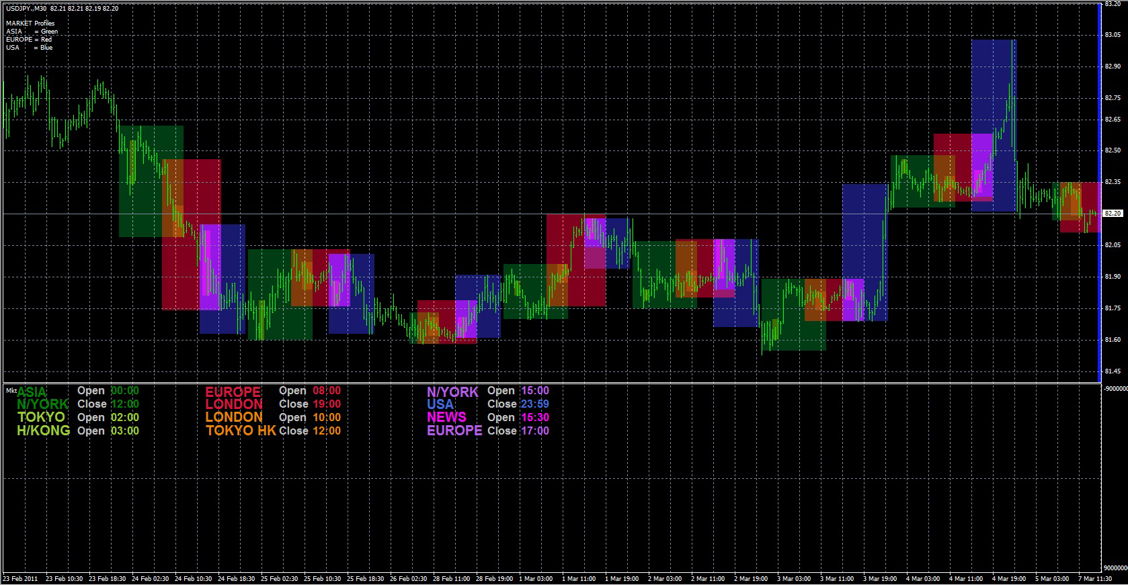The height and width of the screenshot is (585, 1128).
Task: Click the 23 Feb 2011 date label
Action: click(20, 579)
